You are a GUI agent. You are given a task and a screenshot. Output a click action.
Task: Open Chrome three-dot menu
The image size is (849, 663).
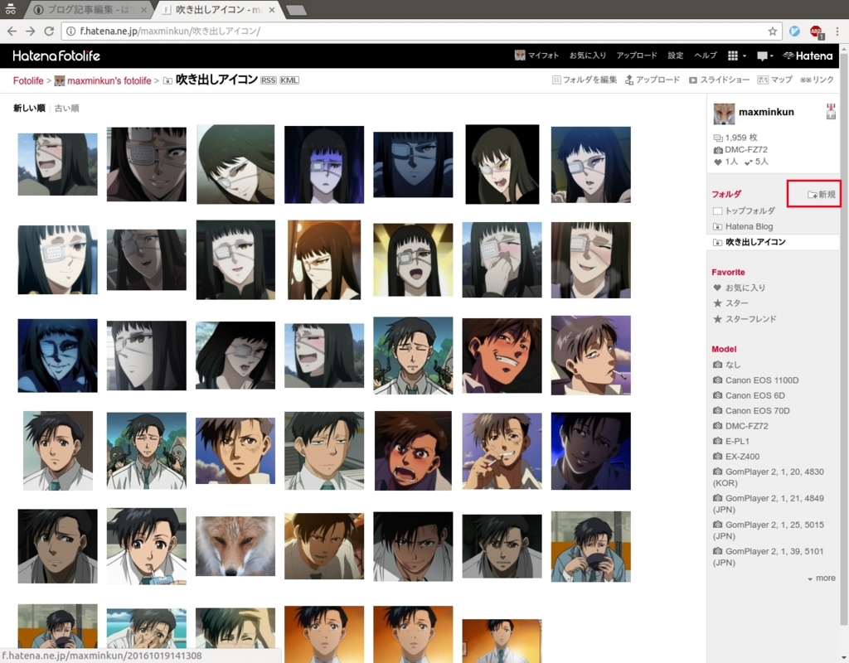837,31
